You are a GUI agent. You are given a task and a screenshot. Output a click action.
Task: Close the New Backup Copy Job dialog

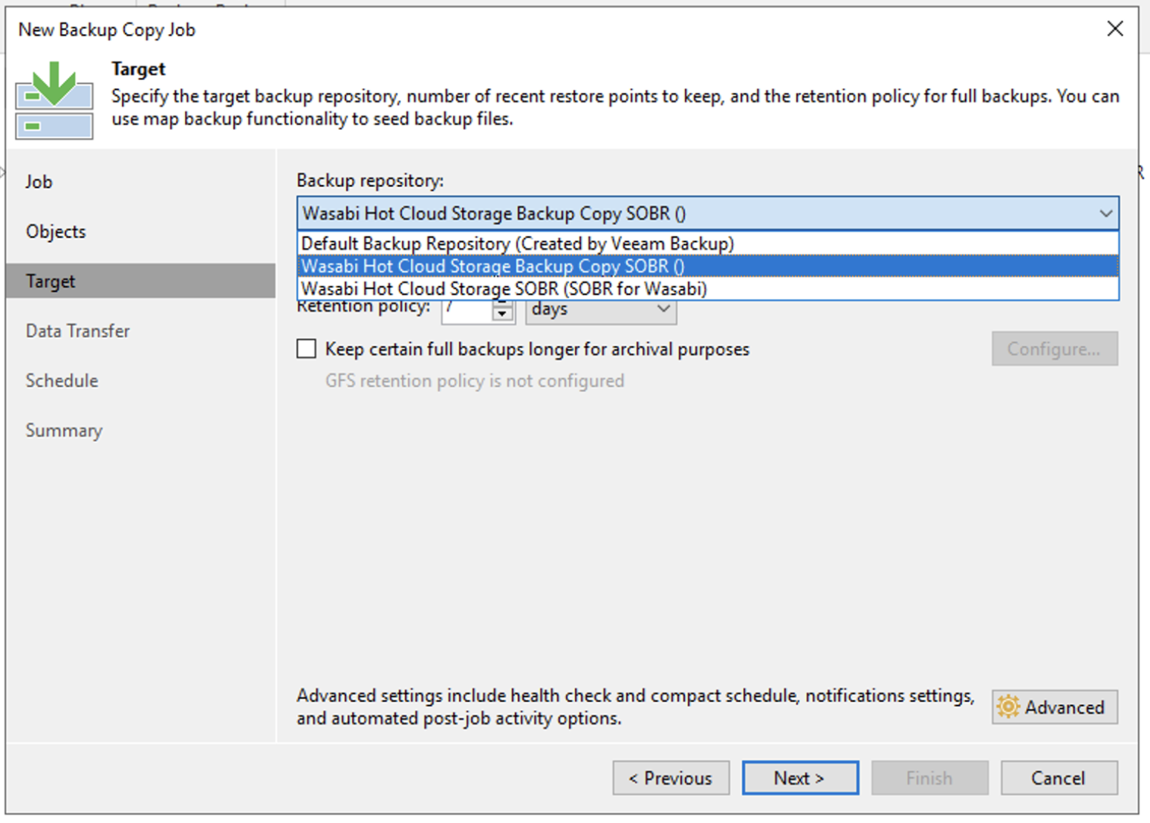(x=1114, y=29)
